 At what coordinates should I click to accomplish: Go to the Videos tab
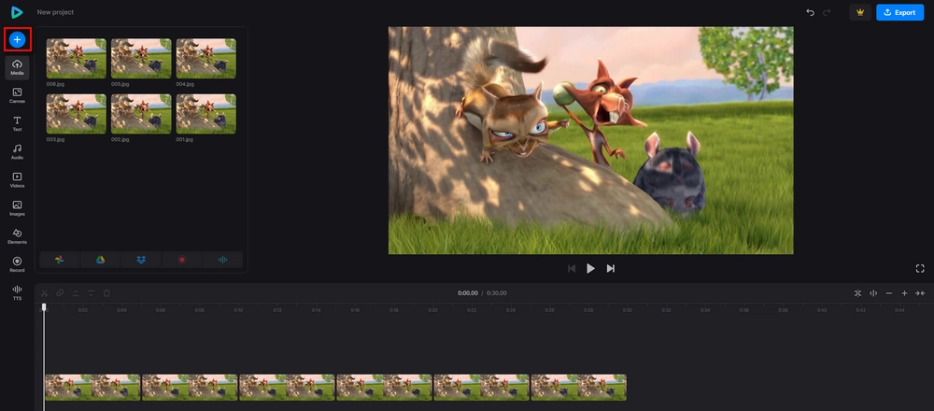[17, 180]
